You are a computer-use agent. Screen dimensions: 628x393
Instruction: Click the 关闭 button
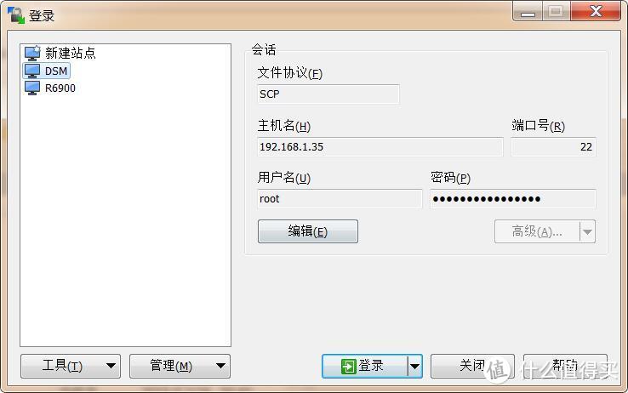[472, 366]
